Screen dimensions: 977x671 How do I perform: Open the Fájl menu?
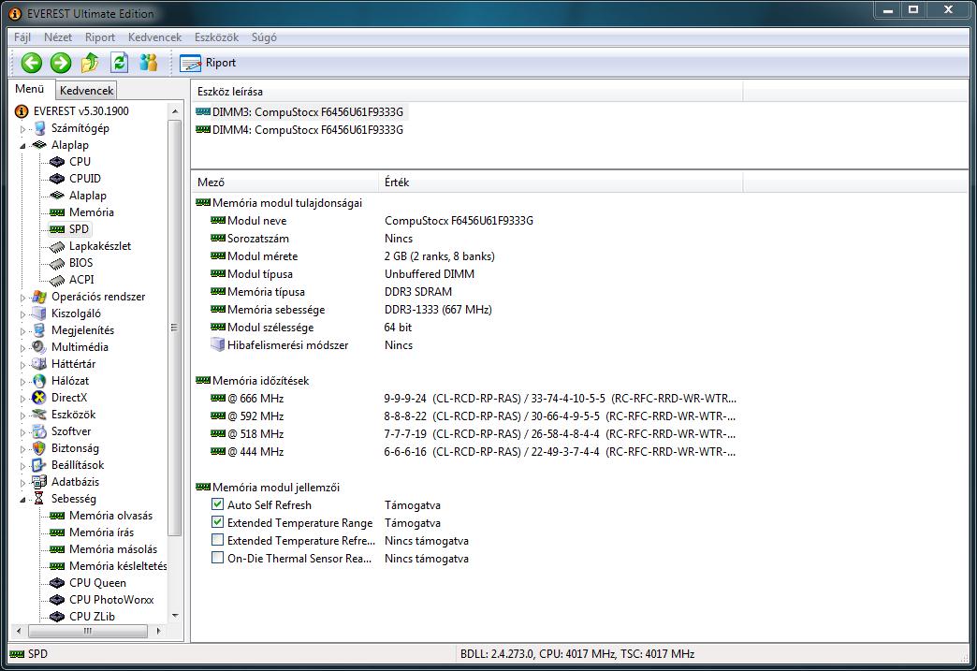[22, 37]
